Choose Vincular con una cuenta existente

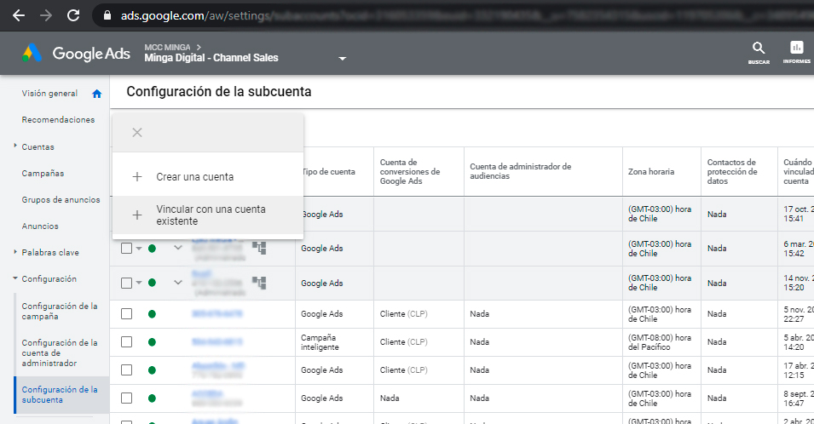coord(208,215)
